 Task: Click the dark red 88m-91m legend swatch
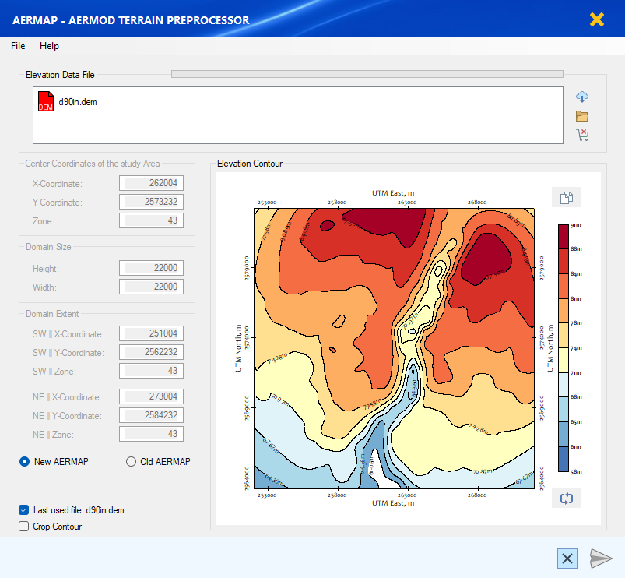(564, 237)
